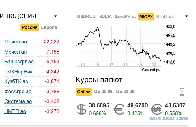The image size is (196, 127).
Task: Switch to the RTS Fut chart
Action: click(x=165, y=16)
